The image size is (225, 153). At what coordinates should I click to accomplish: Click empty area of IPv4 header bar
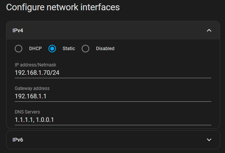point(115,30)
